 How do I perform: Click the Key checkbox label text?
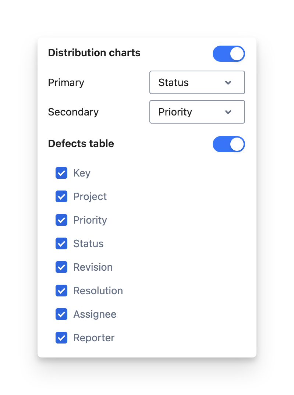(82, 173)
